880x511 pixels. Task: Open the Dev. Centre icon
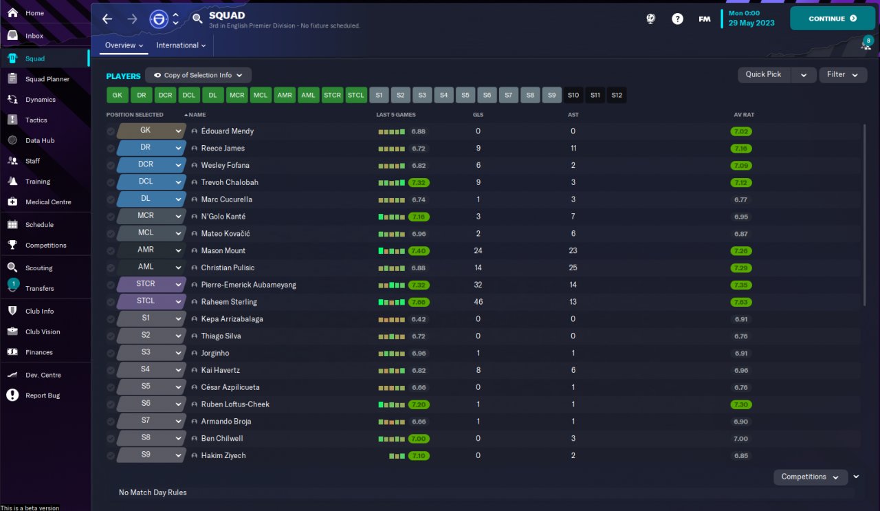tap(12, 376)
